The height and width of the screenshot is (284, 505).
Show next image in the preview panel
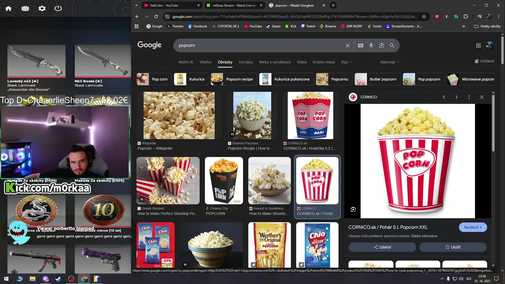pos(456,97)
